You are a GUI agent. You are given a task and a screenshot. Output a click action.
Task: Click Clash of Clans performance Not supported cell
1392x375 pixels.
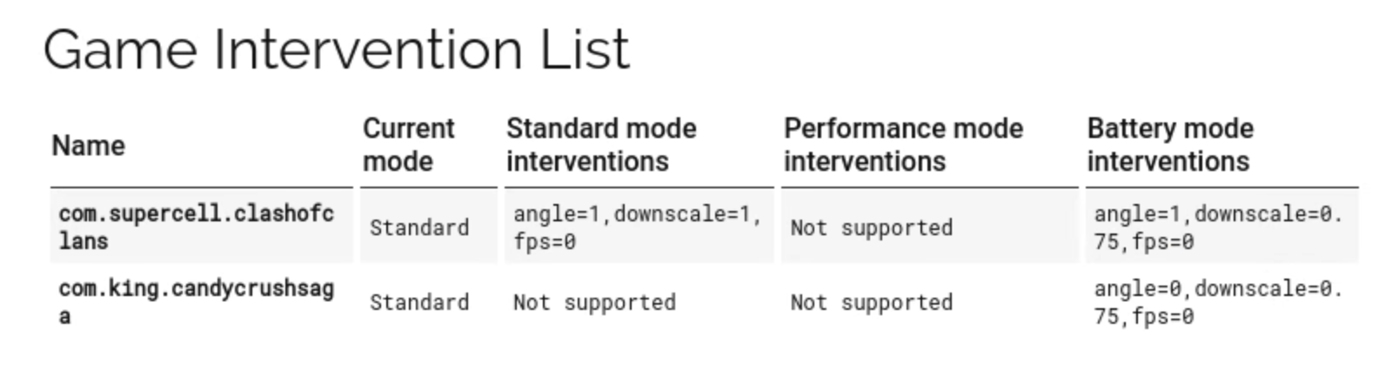pos(871,227)
